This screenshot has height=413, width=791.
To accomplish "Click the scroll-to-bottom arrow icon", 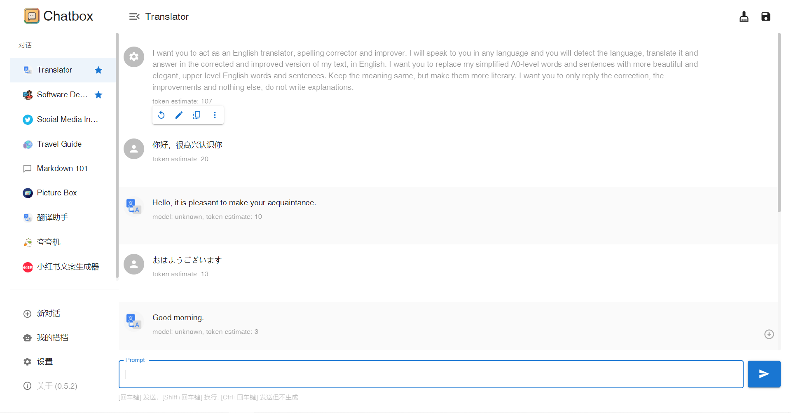I will [769, 334].
